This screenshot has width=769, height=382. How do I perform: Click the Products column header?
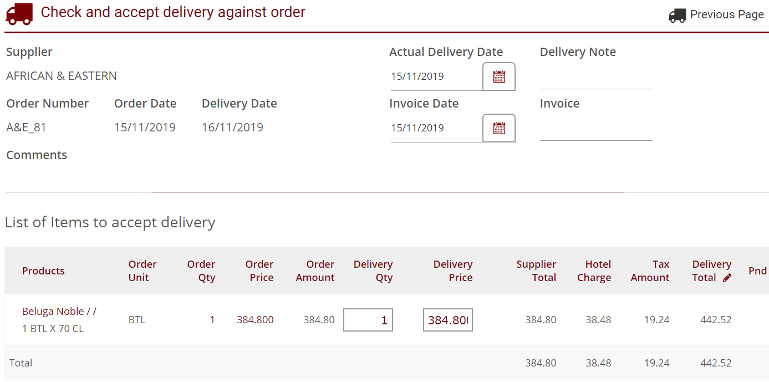tap(43, 271)
